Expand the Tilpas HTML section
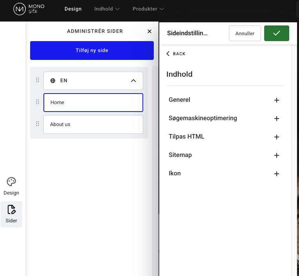The width and height of the screenshot is (299, 276). pyautogui.click(x=276, y=137)
